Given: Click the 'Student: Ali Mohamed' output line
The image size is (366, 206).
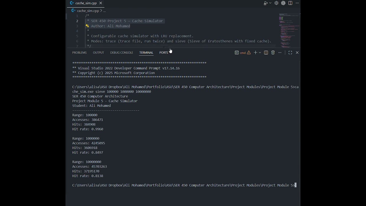Looking at the screenshot, I should [91, 106].
